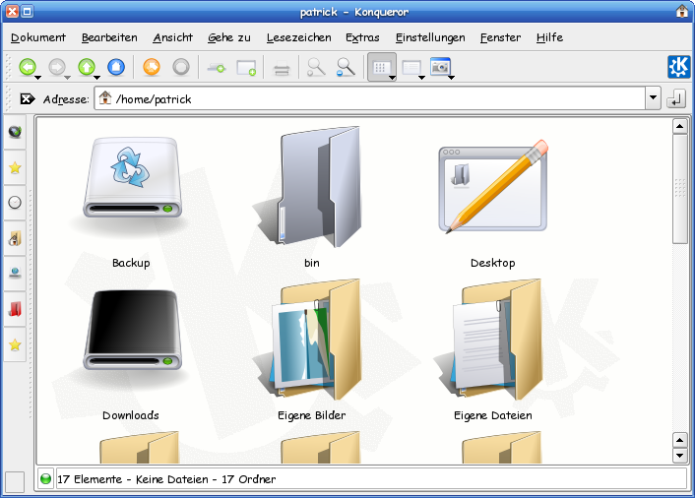Click the "Adresse:" label
695x498 pixels.
pyautogui.click(x=66, y=99)
